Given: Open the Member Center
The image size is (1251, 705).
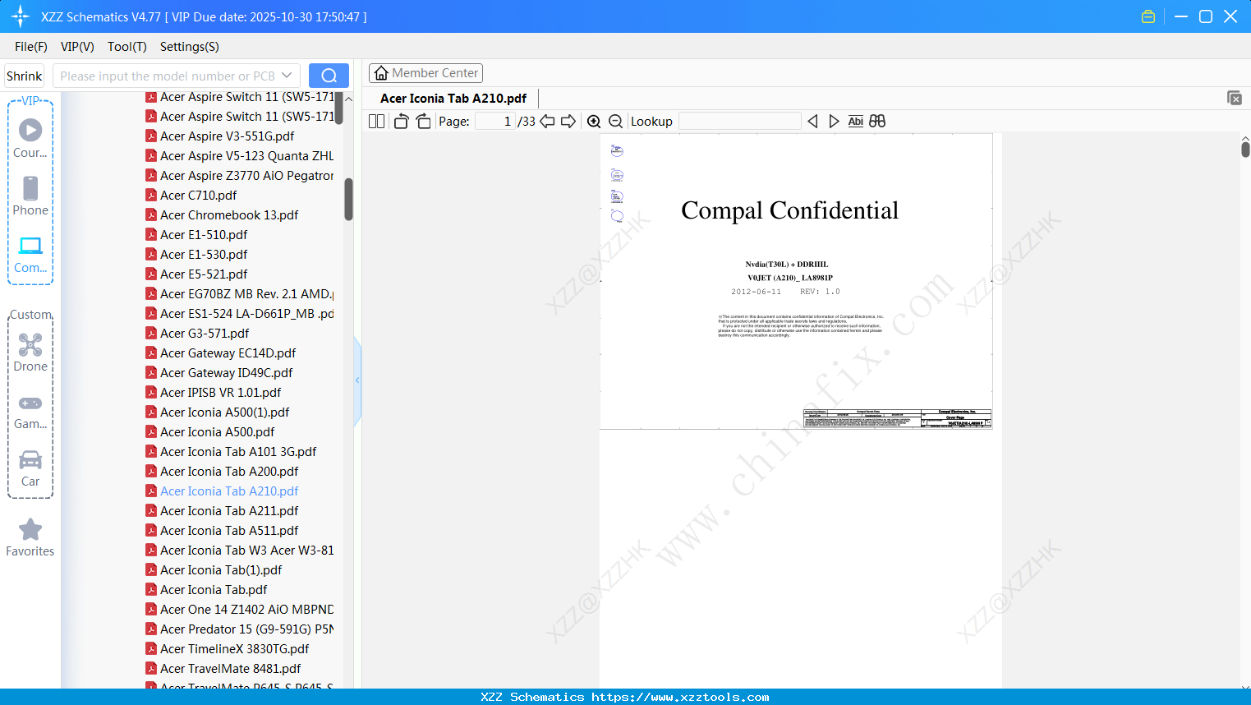Looking at the screenshot, I should coord(425,73).
